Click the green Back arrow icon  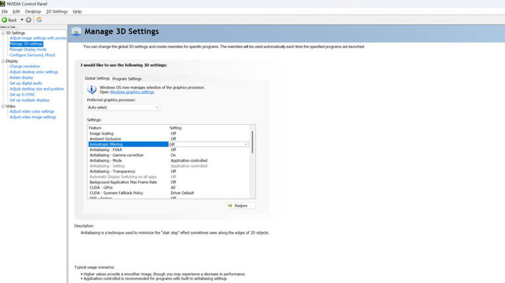click(x=5, y=20)
